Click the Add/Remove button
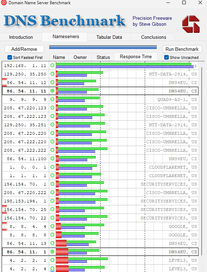Screen dimensions: 207x272 pos(24,49)
